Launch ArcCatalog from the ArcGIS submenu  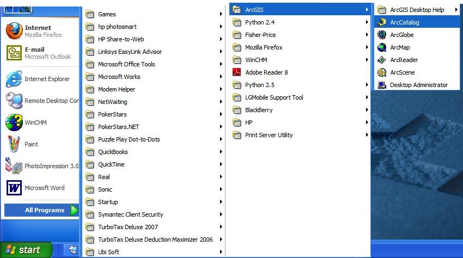pyautogui.click(x=417, y=22)
